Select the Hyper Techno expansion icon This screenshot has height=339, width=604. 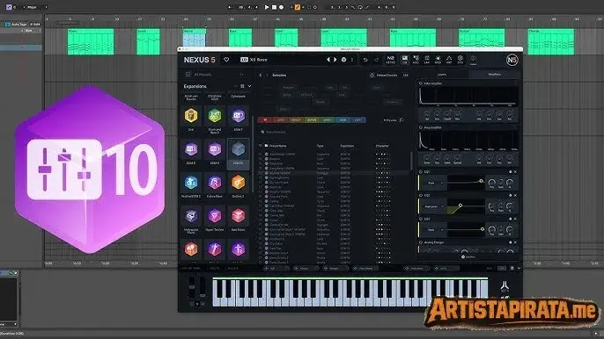(x=215, y=216)
